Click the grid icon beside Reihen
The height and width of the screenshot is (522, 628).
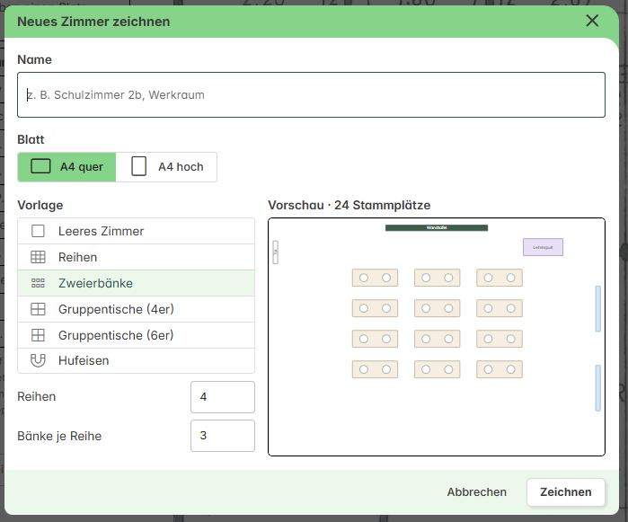coord(38,257)
